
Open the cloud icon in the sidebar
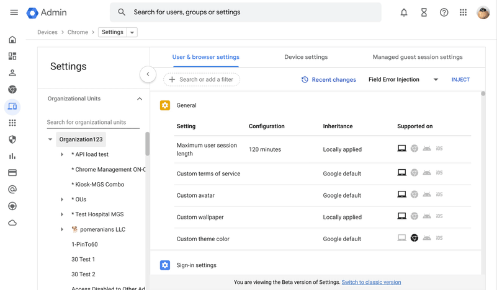point(12,223)
